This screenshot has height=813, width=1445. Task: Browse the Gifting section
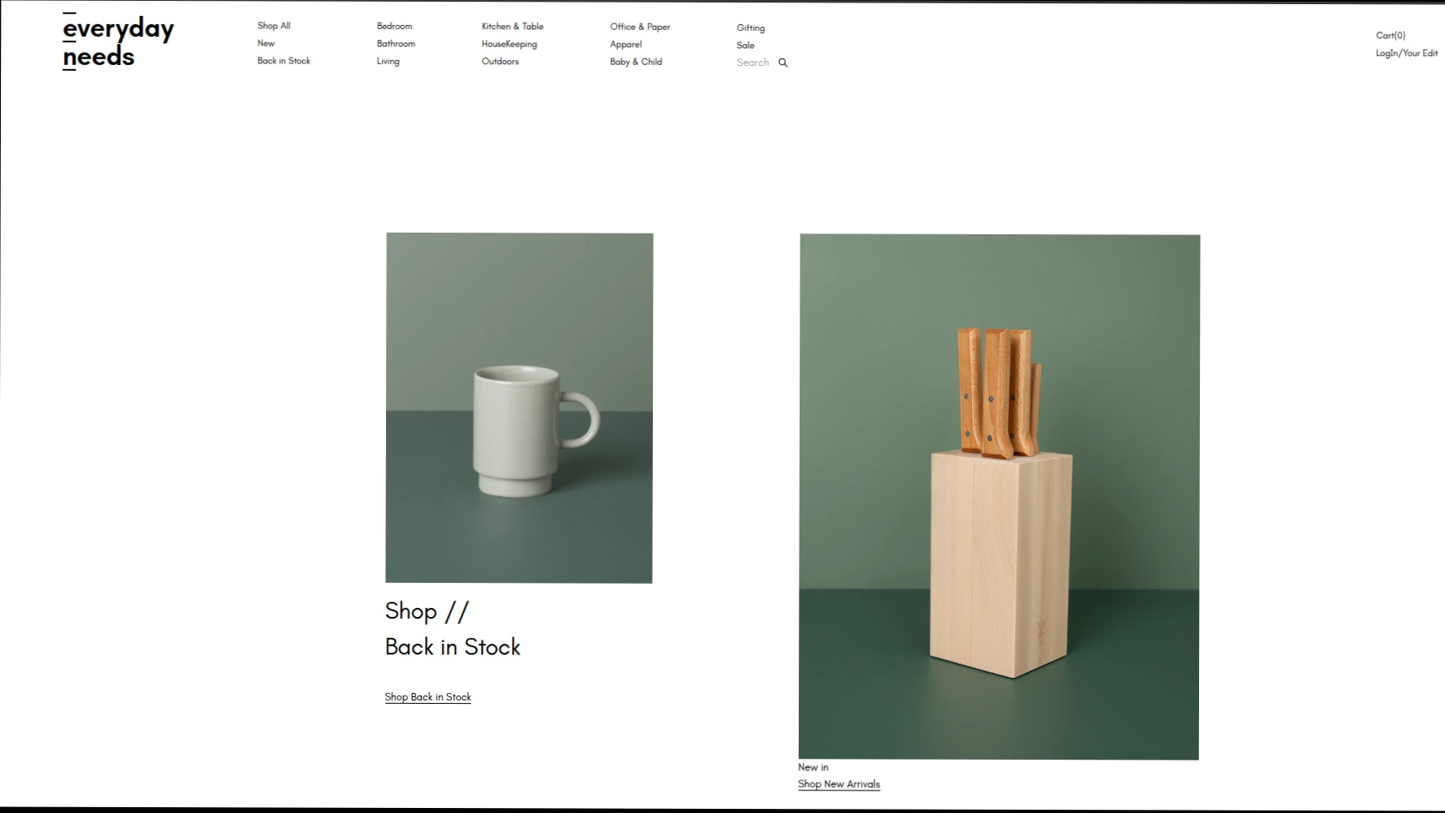point(750,28)
